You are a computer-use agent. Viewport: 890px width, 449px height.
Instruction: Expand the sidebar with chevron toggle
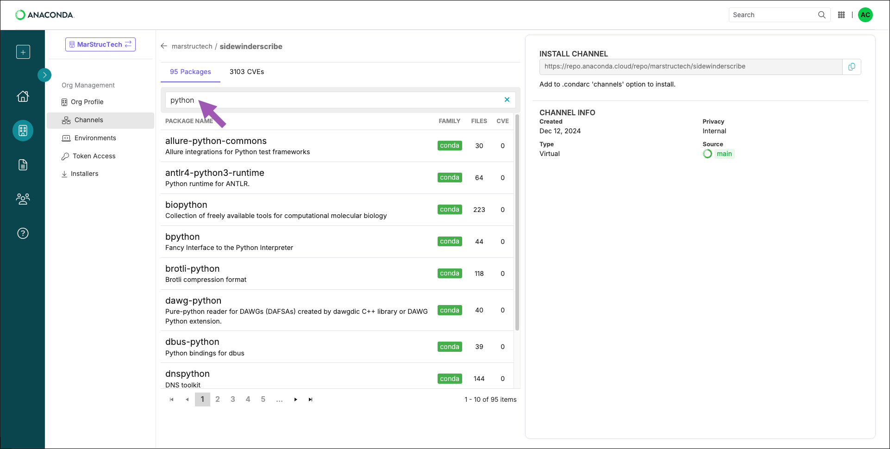[44, 75]
